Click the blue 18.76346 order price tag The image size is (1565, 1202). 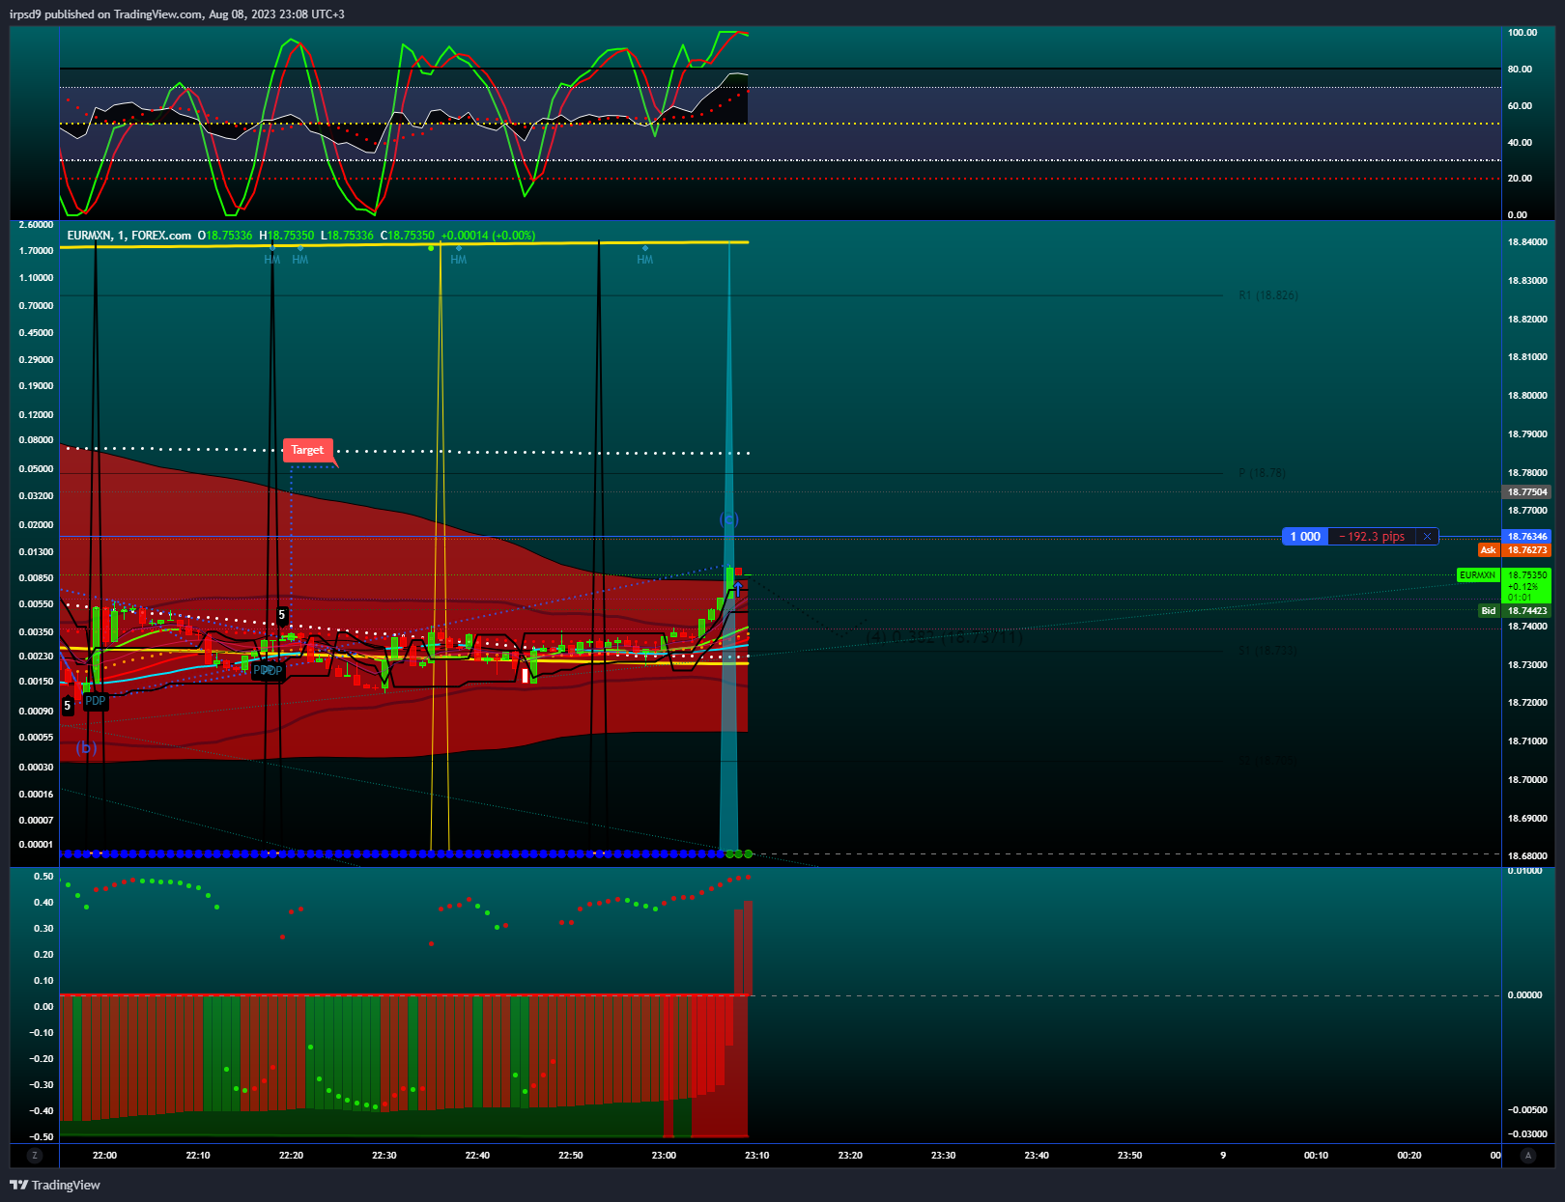[1526, 537]
